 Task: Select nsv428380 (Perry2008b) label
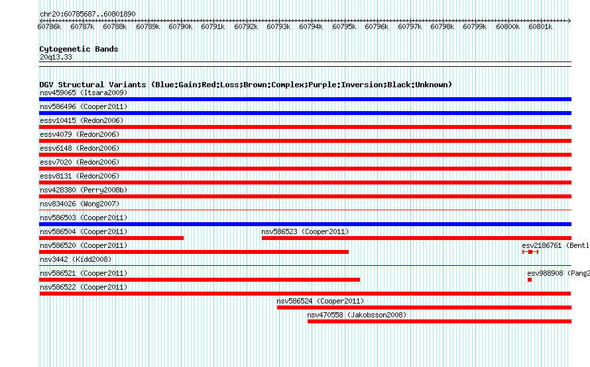[84, 190]
